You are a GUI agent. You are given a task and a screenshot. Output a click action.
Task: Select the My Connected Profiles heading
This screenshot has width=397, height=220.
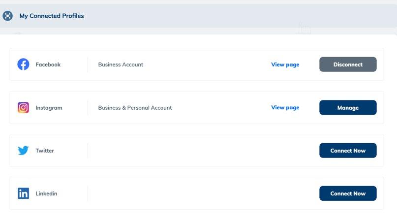(52, 16)
